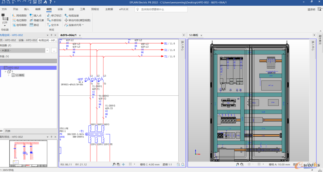The image size is (323, 172).
Task: Expand the S3:箱柜 tree node
Action: point(9,75)
